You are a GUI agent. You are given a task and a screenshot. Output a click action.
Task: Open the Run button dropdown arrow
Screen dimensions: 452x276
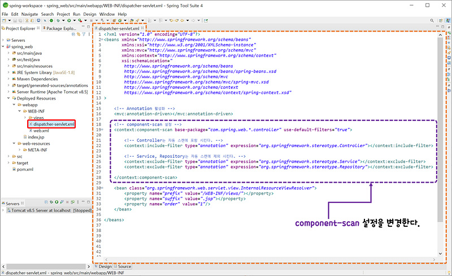(75, 20)
